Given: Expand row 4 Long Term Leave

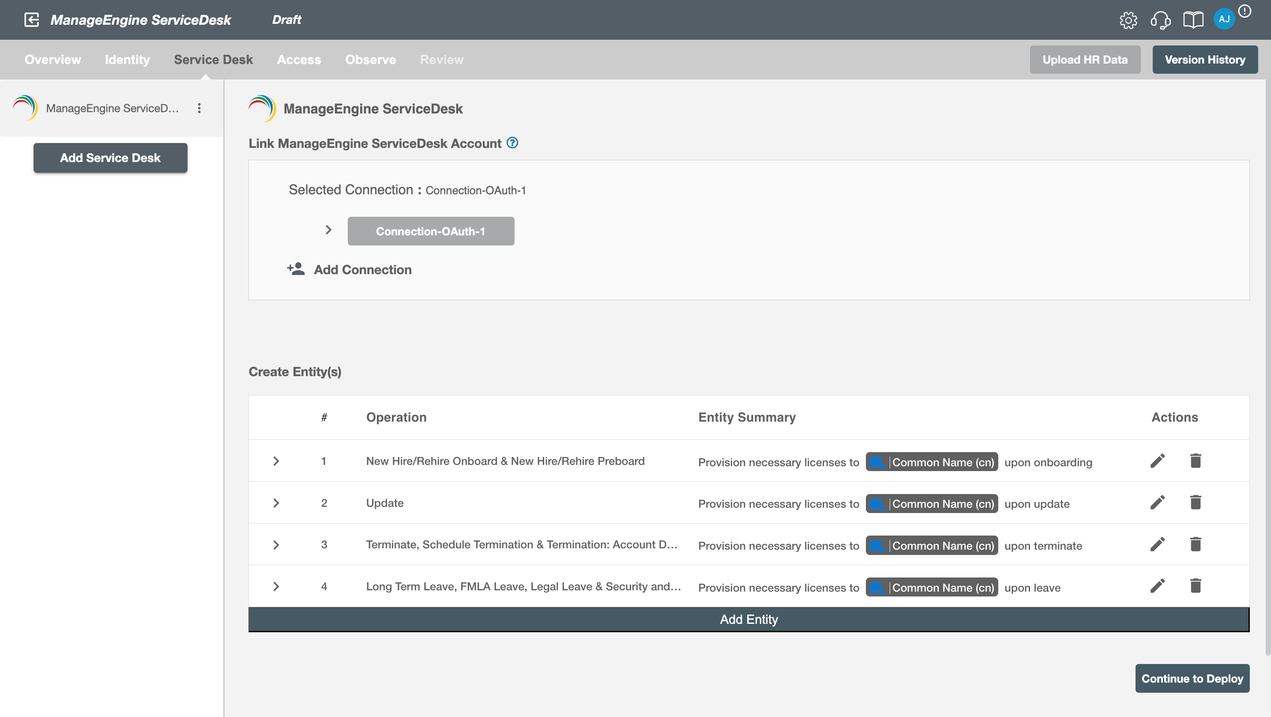Looking at the screenshot, I should (276, 586).
